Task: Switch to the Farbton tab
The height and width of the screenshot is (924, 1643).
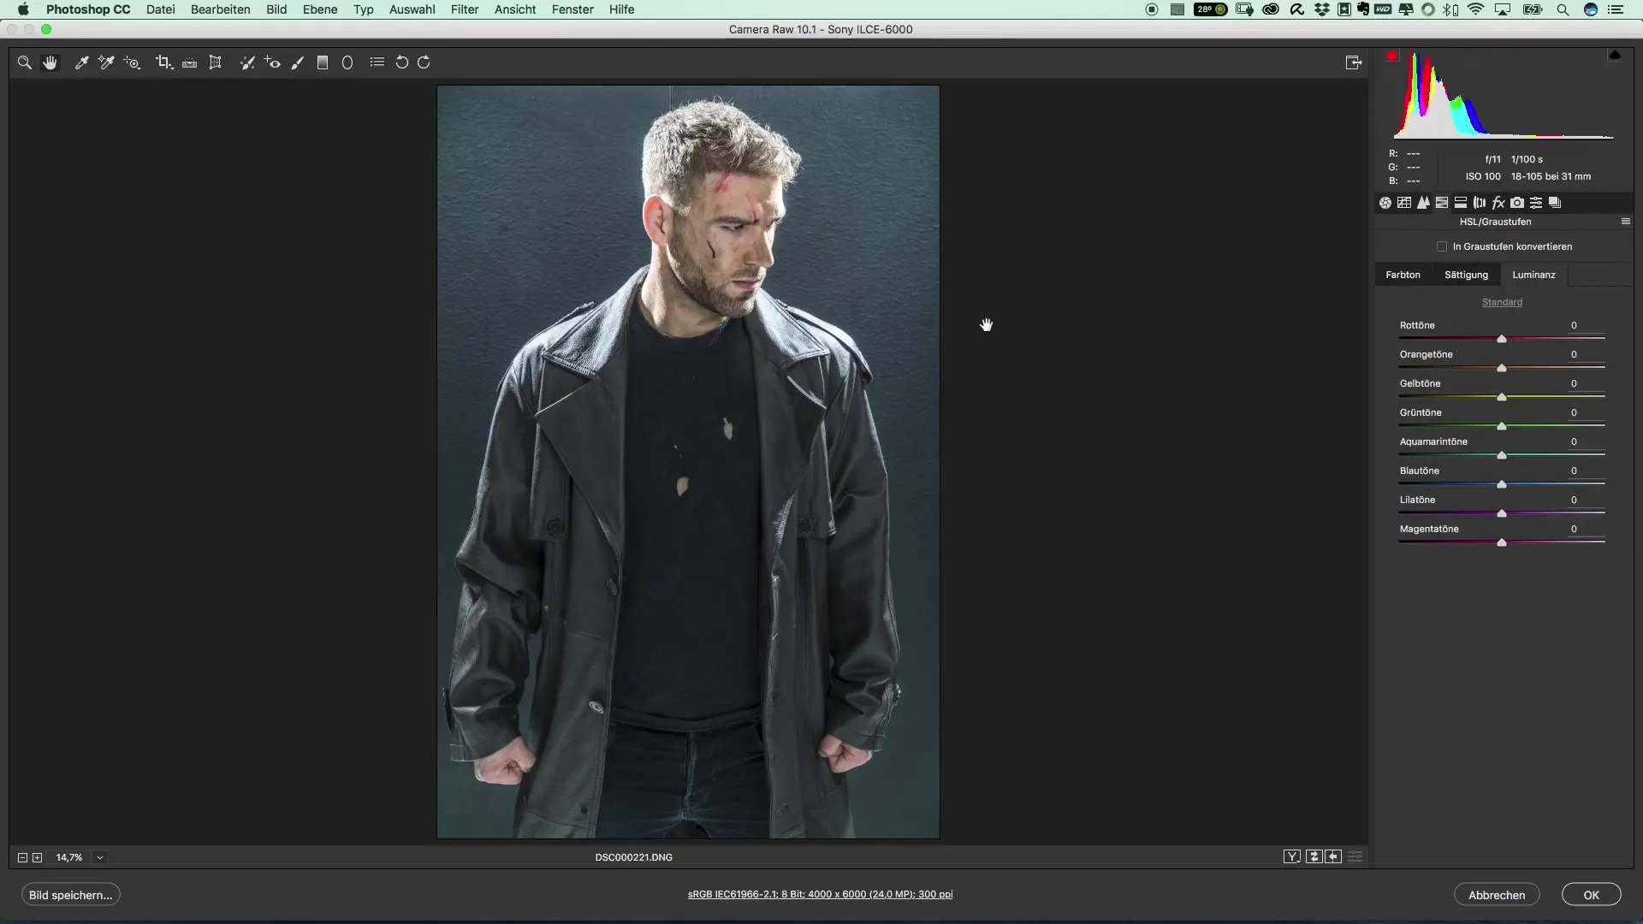Action: (x=1403, y=275)
